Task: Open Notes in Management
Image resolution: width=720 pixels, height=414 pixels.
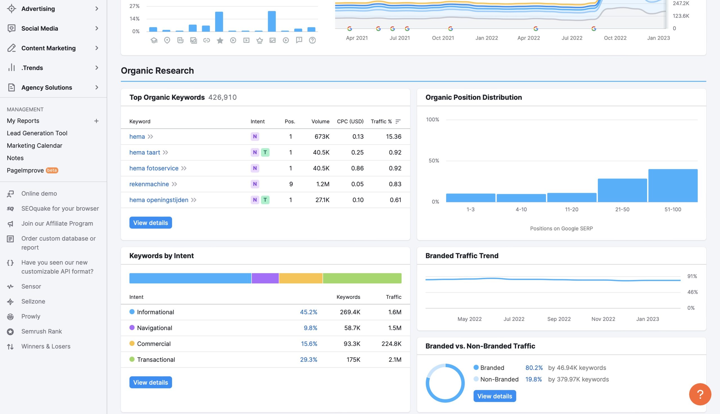Action: pyautogui.click(x=15, y=158)
